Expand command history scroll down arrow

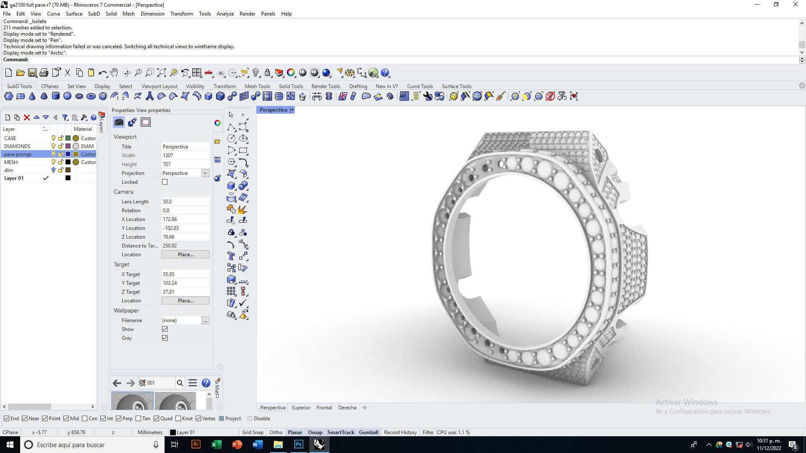[x=802, y=52]
